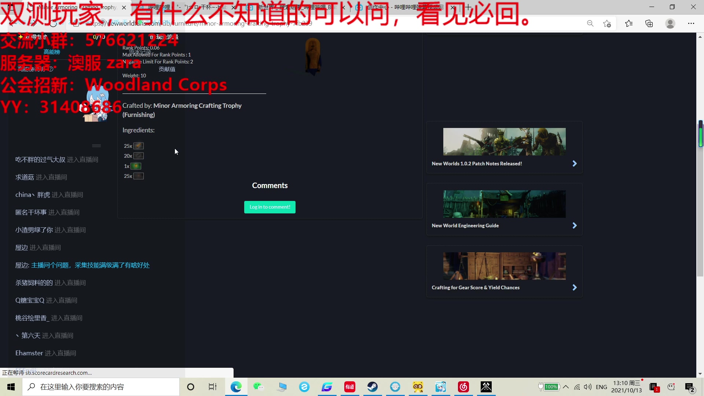Click the volume speaker tray icon

pos(588,387)
